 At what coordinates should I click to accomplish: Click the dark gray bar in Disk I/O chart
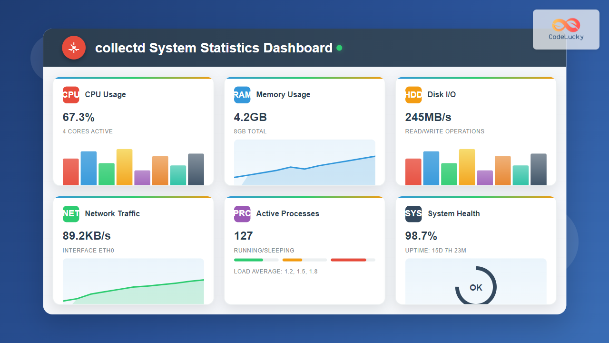coord(538,169)
